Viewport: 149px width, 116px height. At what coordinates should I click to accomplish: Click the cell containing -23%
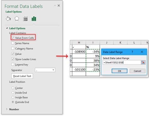[93, 69]
